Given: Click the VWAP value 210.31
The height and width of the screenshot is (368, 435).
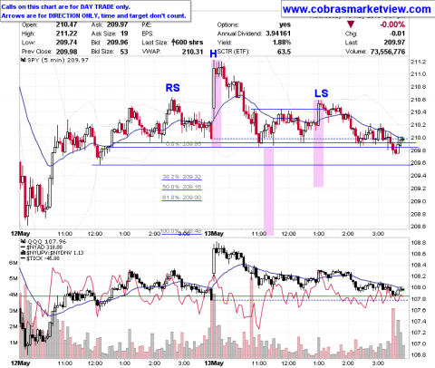Looking at the screenshot, I should pos(193,52).
